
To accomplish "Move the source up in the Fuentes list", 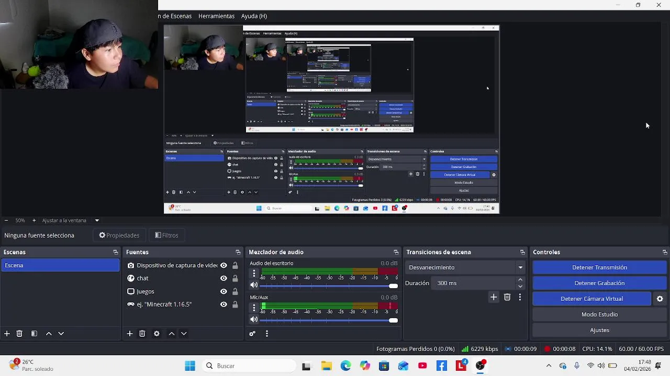I will coord(171,333).
